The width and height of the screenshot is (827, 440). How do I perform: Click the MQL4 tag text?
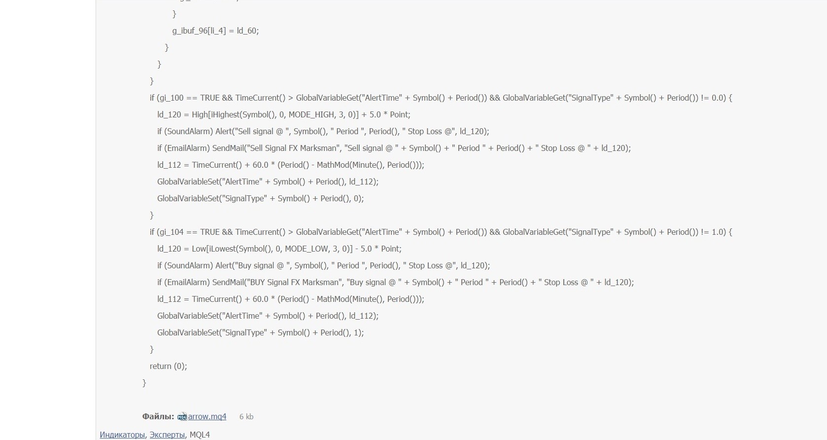pyautogui.click(x=200, y=435)
